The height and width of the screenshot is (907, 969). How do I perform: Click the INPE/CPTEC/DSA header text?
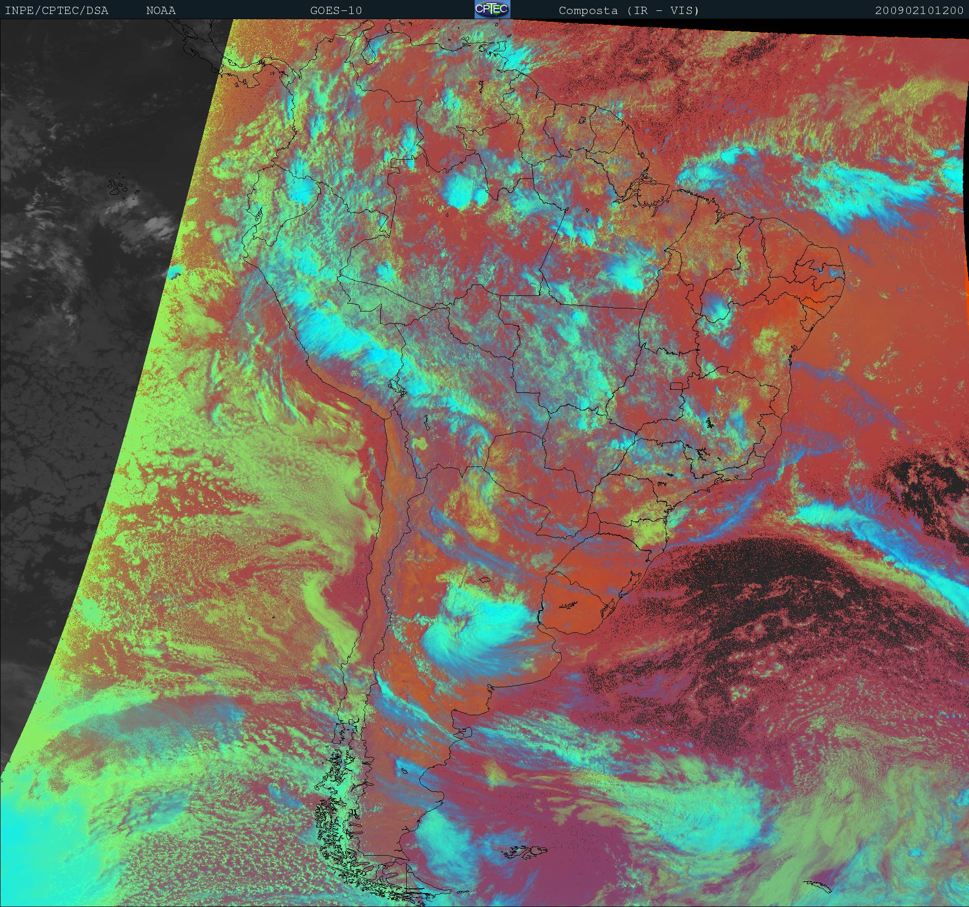(x=56, y=10)
